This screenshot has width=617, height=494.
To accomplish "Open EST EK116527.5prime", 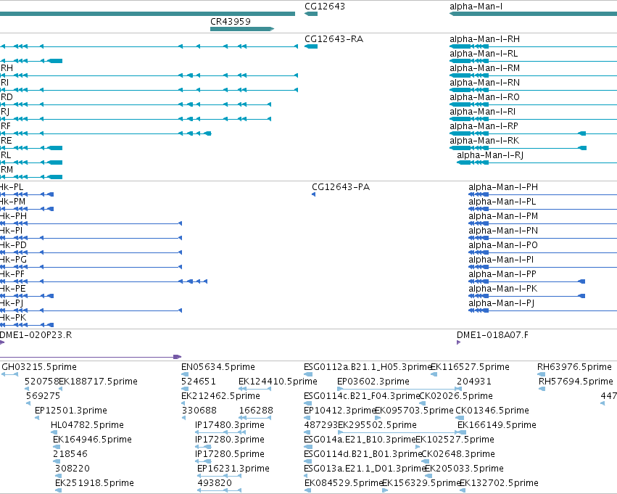I will point(471,367).
